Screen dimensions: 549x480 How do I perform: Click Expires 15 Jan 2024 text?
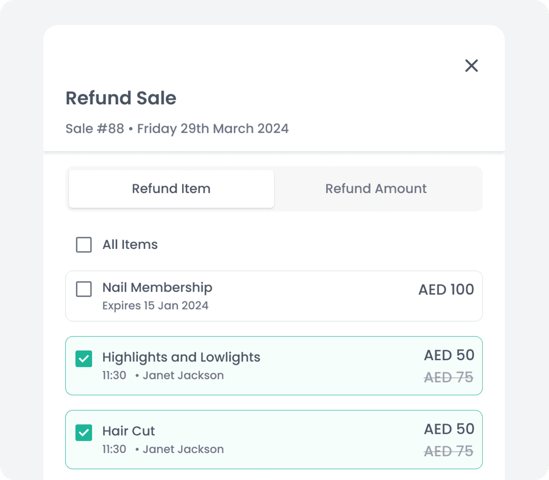coord(155,305)
